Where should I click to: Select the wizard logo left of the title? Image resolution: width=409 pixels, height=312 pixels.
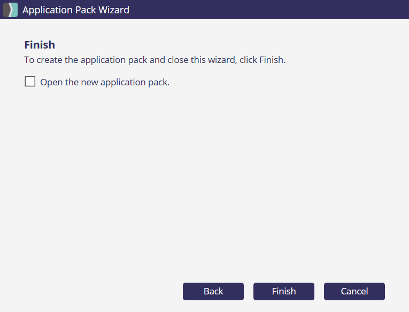tap(10, 10)
